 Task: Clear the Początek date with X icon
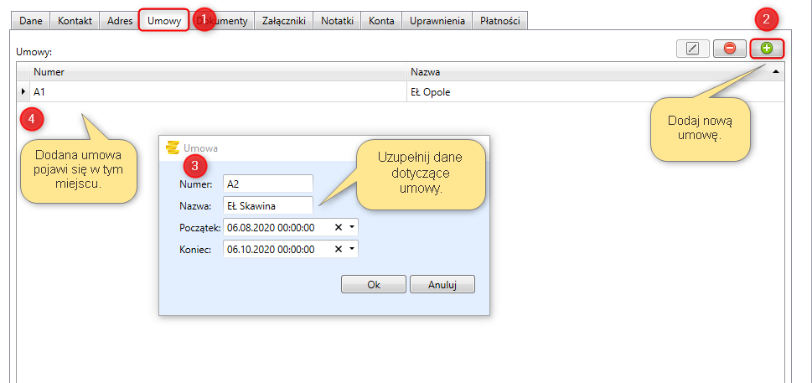coord(339,227)
